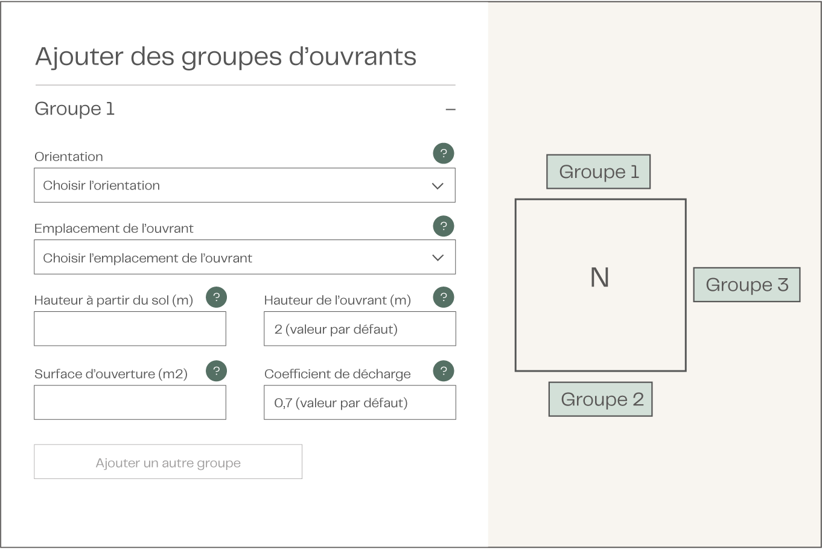This screenshot has width=822, height=549.
Task: Click the Surface d'ouverture input field
Action: pyautogui.click(x=130, y=402)
